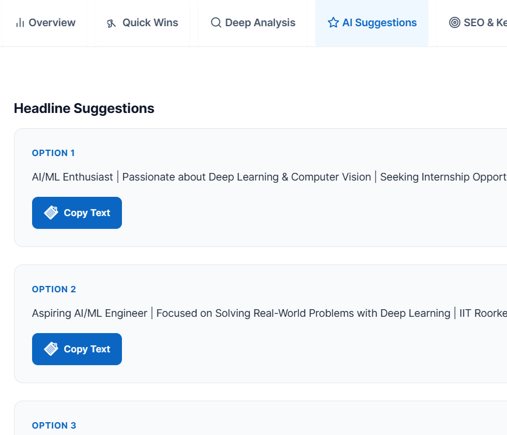This screenshot has width=507, height=435.
Task: Click the copy icon in Option 2 button
Action: (x=51, y=349)
